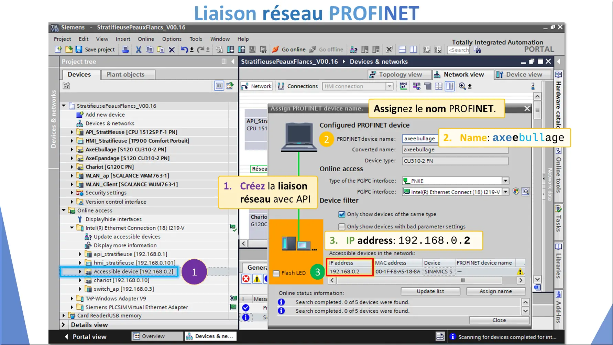Click the delete X icon in toolbar
This screenshot has height=345, width=613.
pyautogui.click(x=172, y=50)
